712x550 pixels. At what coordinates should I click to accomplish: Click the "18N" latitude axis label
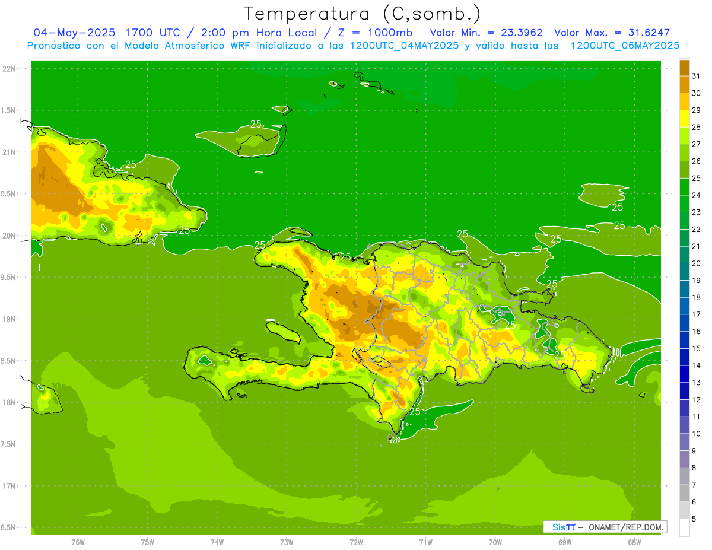pyautogui.click(x=9, y=403)
